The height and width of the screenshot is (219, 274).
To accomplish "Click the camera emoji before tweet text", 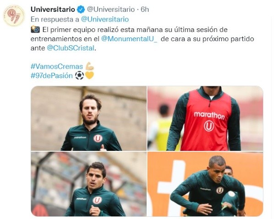I will pos(35,29).
